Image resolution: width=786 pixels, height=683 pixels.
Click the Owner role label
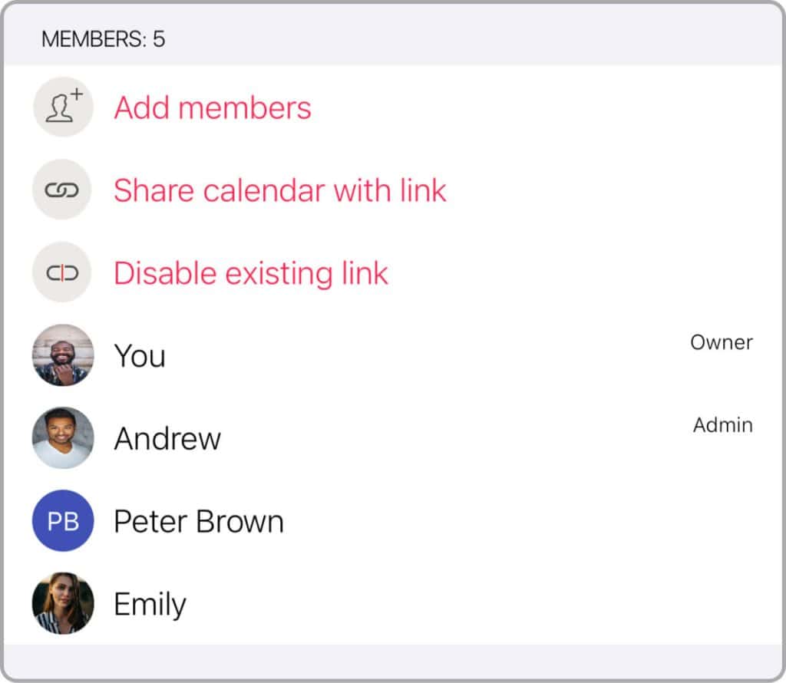[720, 342]
